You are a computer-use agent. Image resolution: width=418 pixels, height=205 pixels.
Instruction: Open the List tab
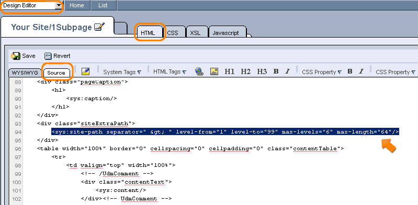(x=103, y=5)
